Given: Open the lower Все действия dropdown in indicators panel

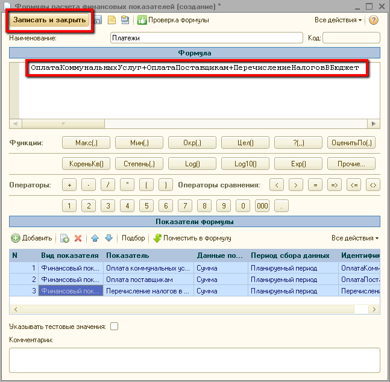Looking at the screenshot, I should click(355, 238).
